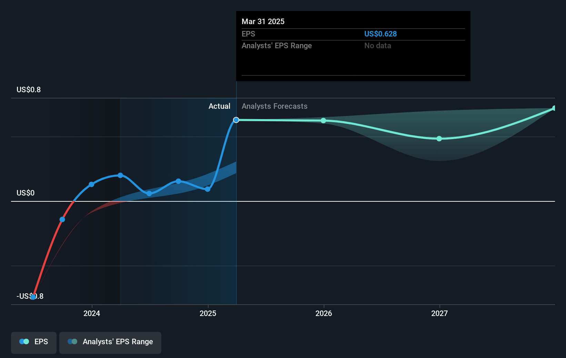Click the 2027 forecast EPS data point
This screenshot has width=566, height=358.
click(439, 139)
